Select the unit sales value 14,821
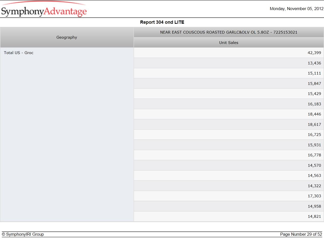 point(314,217)
